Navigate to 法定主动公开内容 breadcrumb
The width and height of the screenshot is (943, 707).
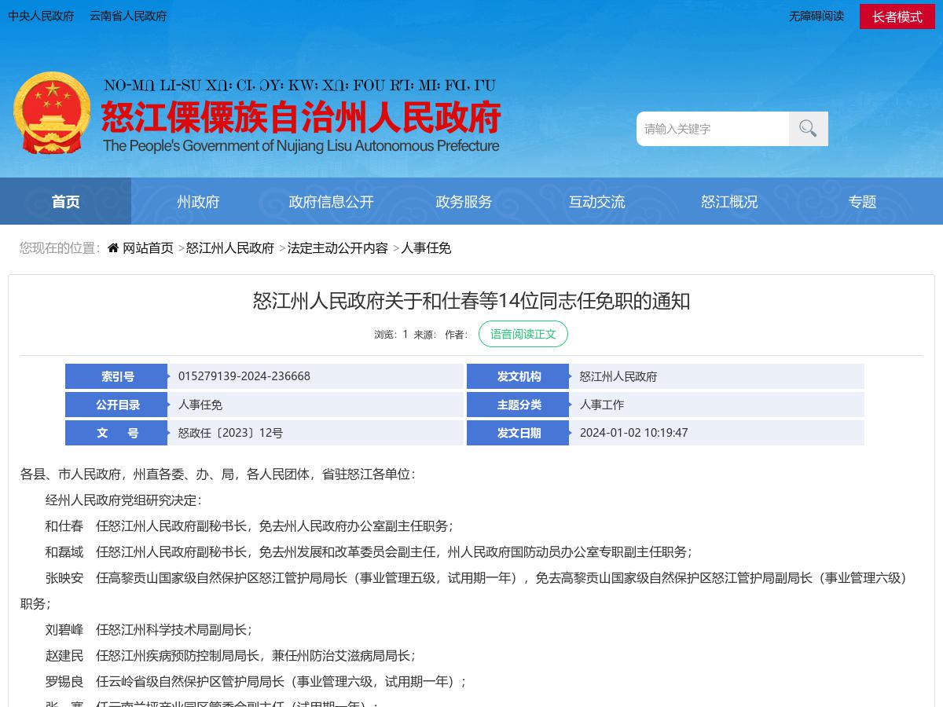click(336, 247)
